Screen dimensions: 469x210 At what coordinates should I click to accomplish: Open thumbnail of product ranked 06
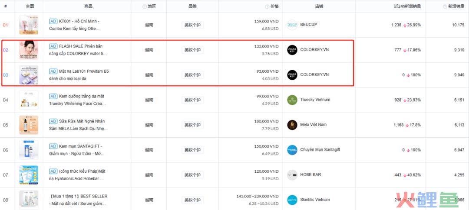point(29,150)
